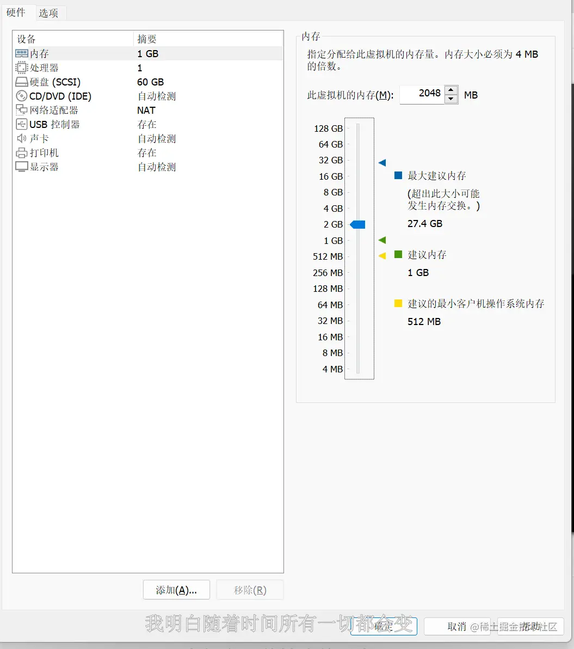Click the slider track at 8 GB

tap(358, 192)
